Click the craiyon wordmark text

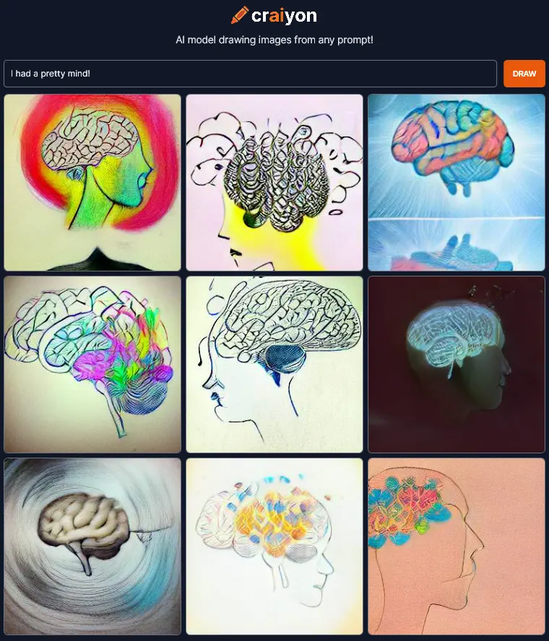tap(284, 16)
